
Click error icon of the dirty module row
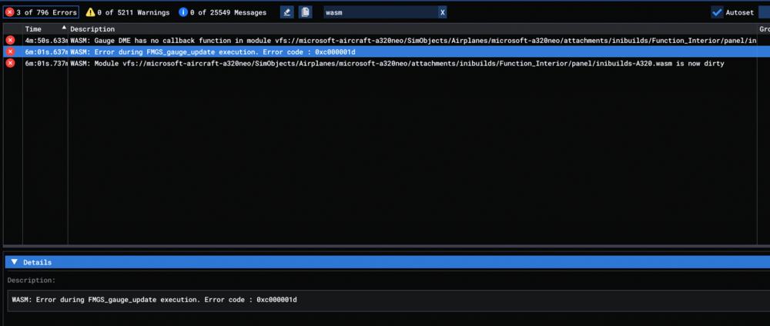coord(10,63)
